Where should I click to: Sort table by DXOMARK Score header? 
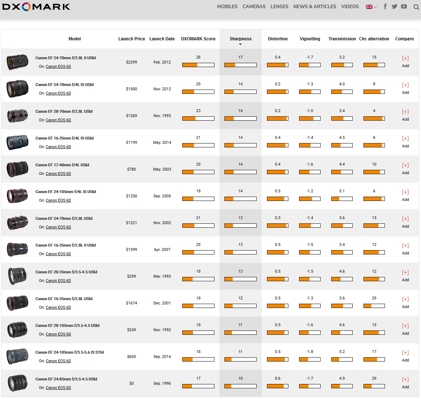[x=198, y=39]
